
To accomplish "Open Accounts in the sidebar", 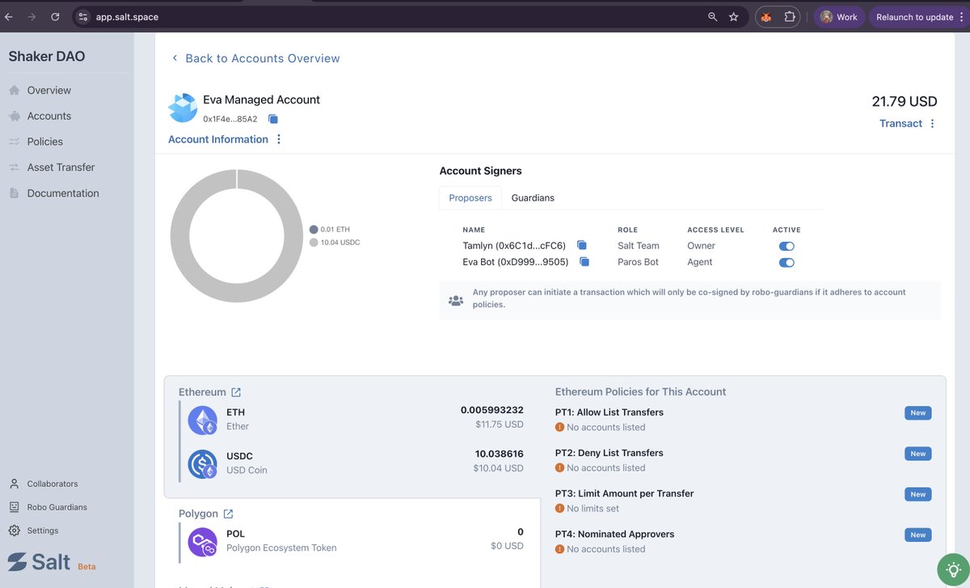I will tap(49, 116).
